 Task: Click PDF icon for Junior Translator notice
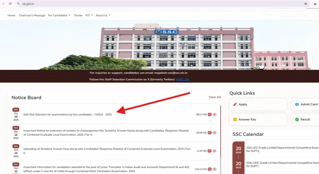coord(210,169)
